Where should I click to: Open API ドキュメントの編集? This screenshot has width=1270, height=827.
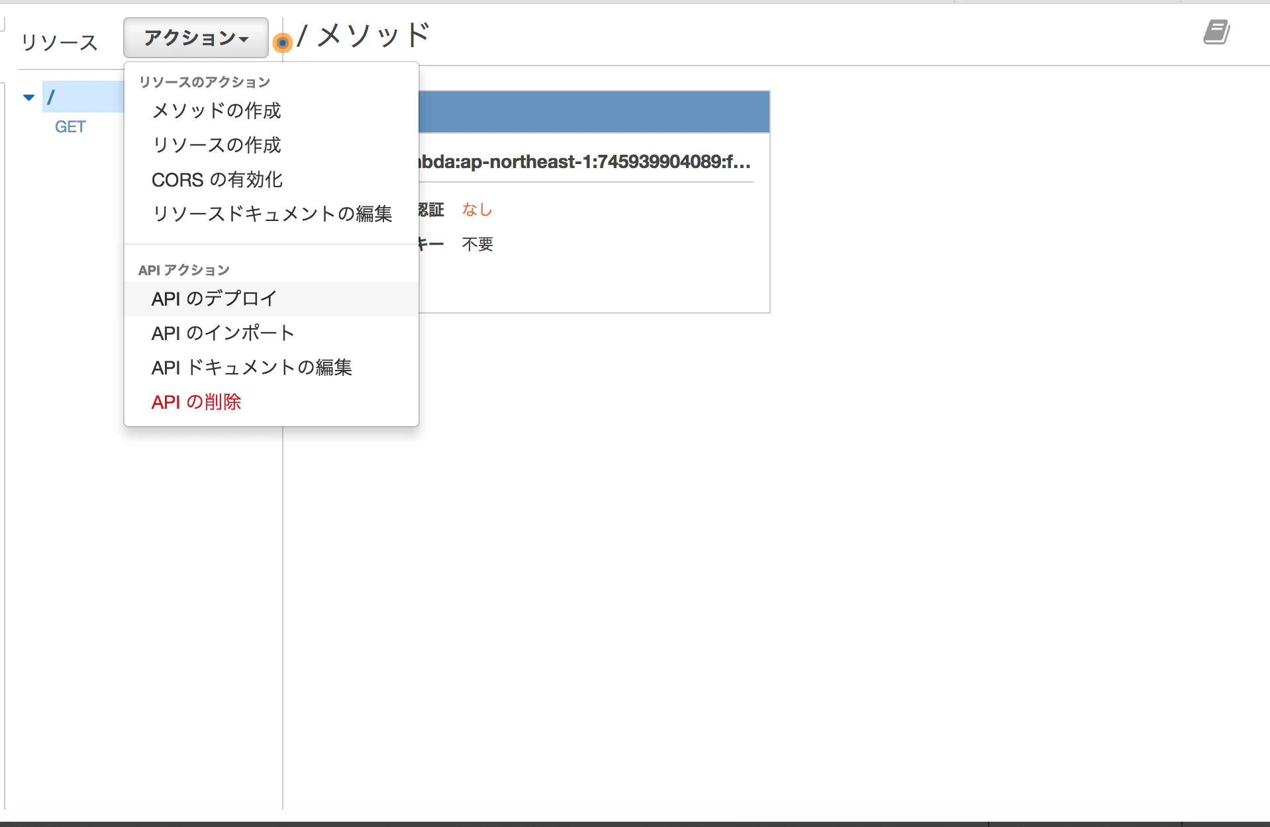point(271,367)
